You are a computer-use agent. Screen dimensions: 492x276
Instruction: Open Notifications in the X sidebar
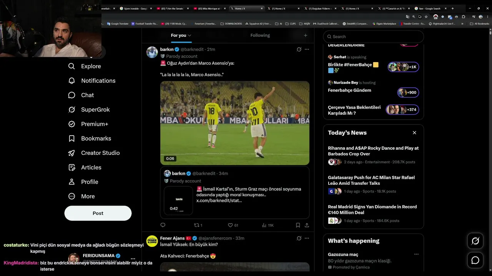pyautogui.click(x=91, y=80)
